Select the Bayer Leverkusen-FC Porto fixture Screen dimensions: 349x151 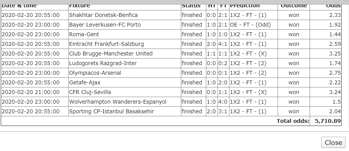click(x=125, y=25)
